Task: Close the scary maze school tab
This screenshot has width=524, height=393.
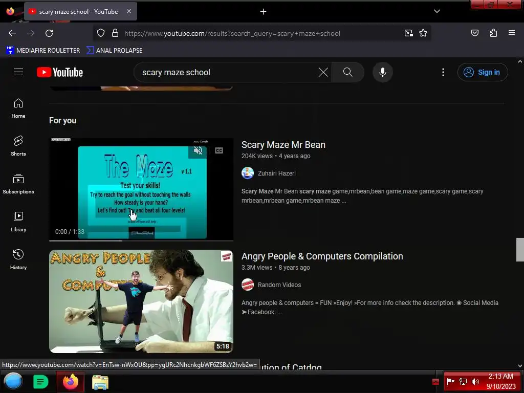Action: pos(129,11)
